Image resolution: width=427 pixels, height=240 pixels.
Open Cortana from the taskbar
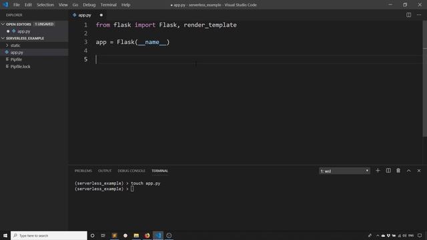[x=92, y=235]
